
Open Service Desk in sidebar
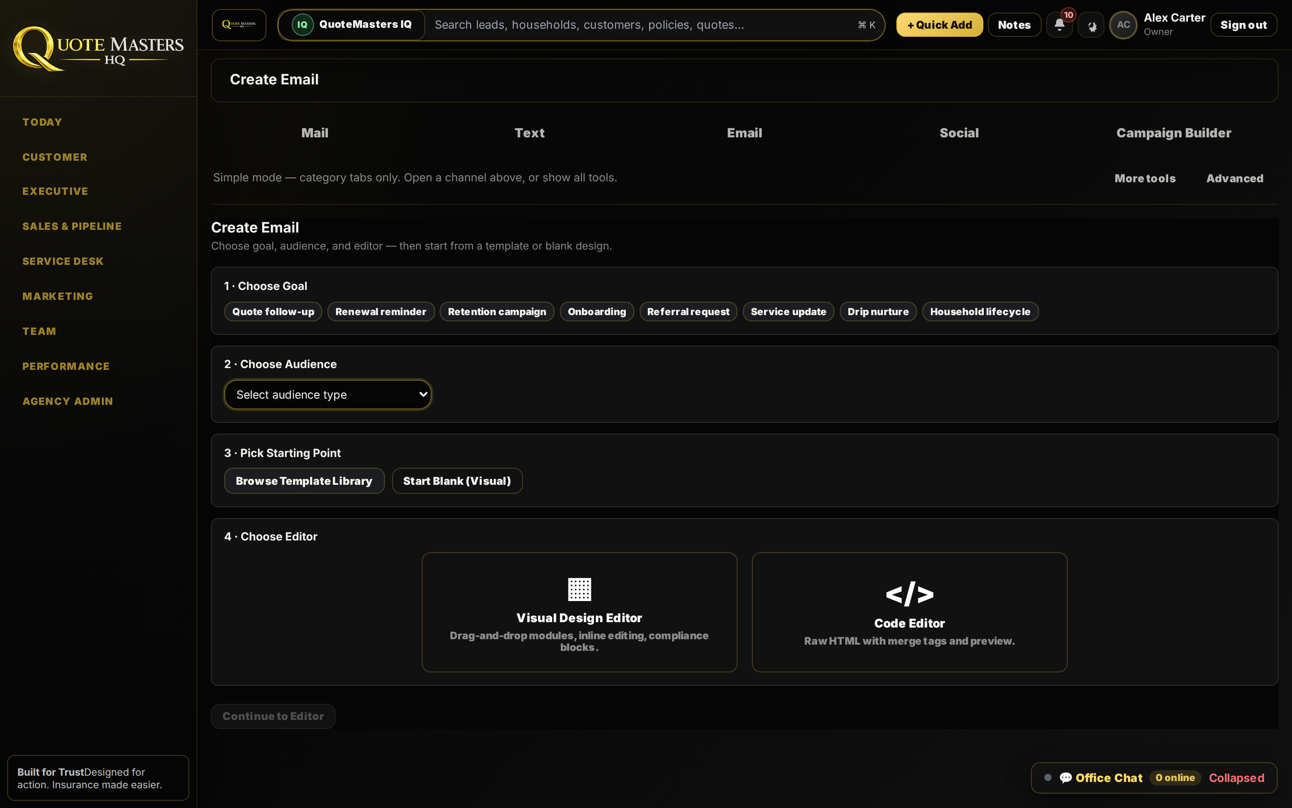[63, 261]
